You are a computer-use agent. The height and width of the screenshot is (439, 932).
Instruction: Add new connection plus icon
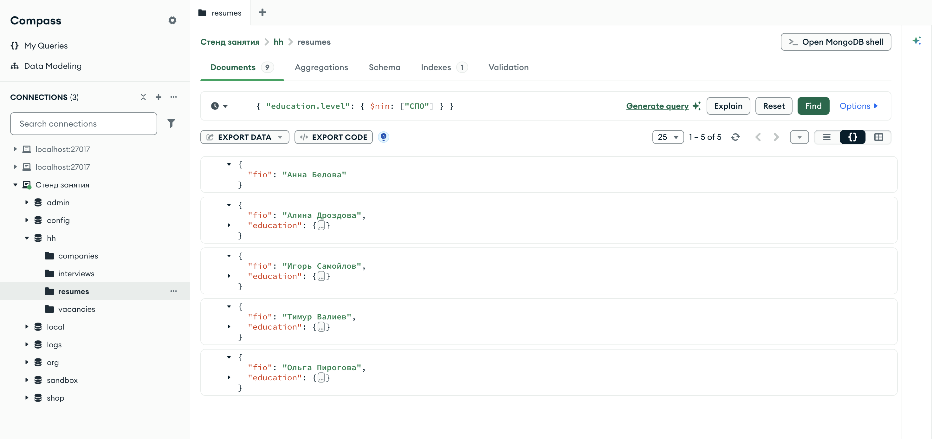point(159,97)
